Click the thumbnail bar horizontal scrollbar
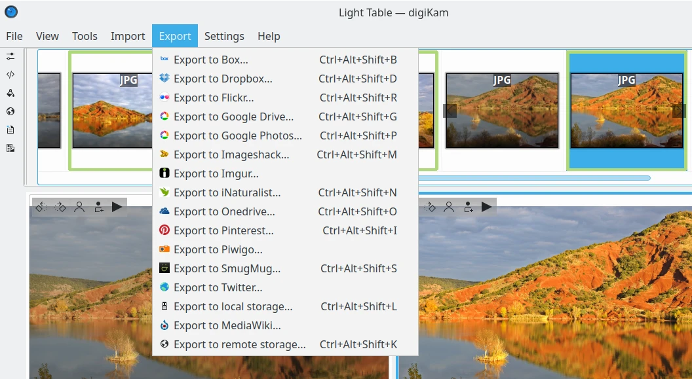Image resolution: width=692 pixels, height=379 pixels. [x=534, y=177]
